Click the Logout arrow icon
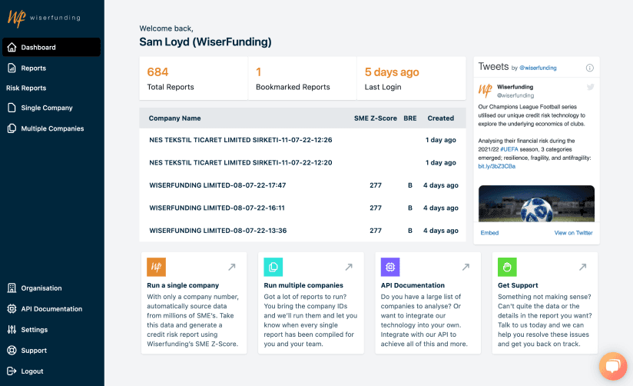This screenshot has height=386, width=633. 12,371
